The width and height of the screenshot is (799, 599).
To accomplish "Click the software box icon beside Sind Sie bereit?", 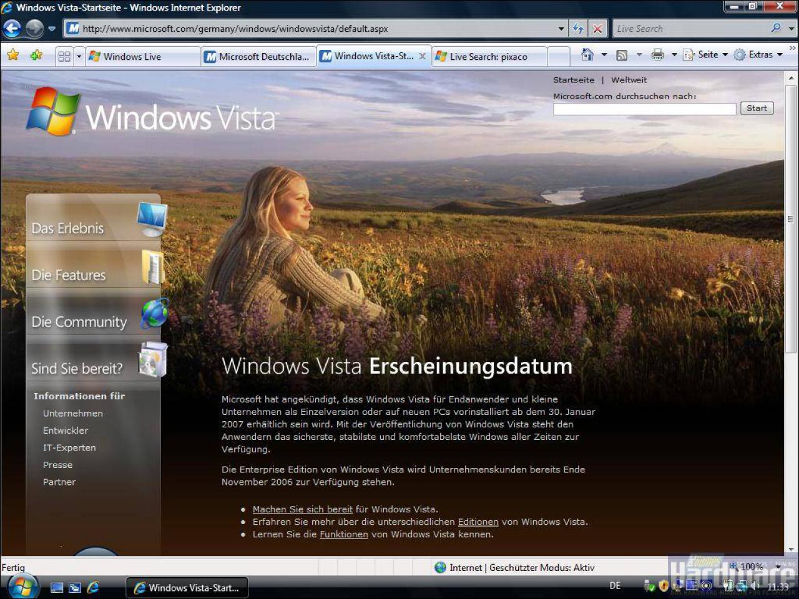I will [x=153, y=360].
